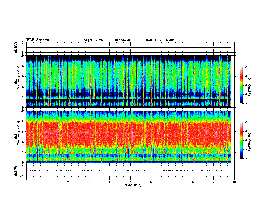Screen dimensions: 264x204
Task: Click the "Time (min)" axis label
Action: pyautogui.click(x=133, y=185)
